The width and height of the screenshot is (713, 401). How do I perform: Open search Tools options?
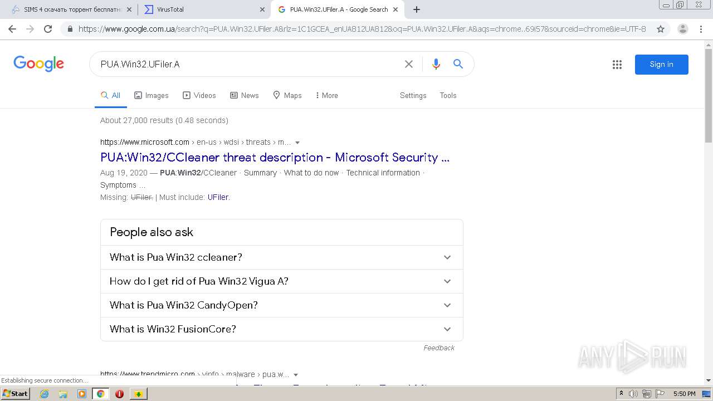click(x=448, y=95)
